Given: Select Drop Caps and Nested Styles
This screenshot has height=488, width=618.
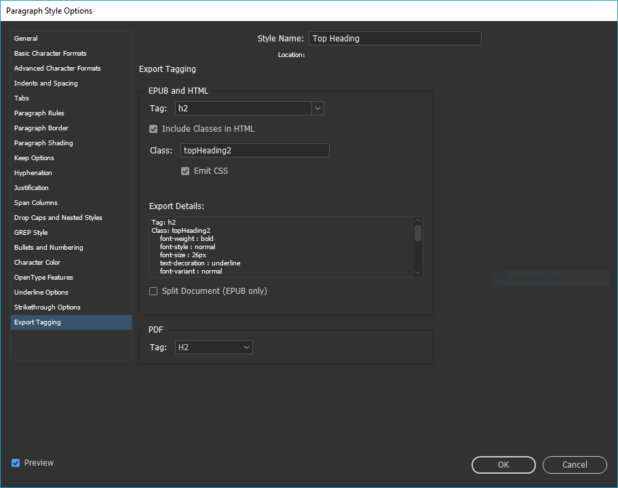Looking at the screenshot, I should click(58, 217).
